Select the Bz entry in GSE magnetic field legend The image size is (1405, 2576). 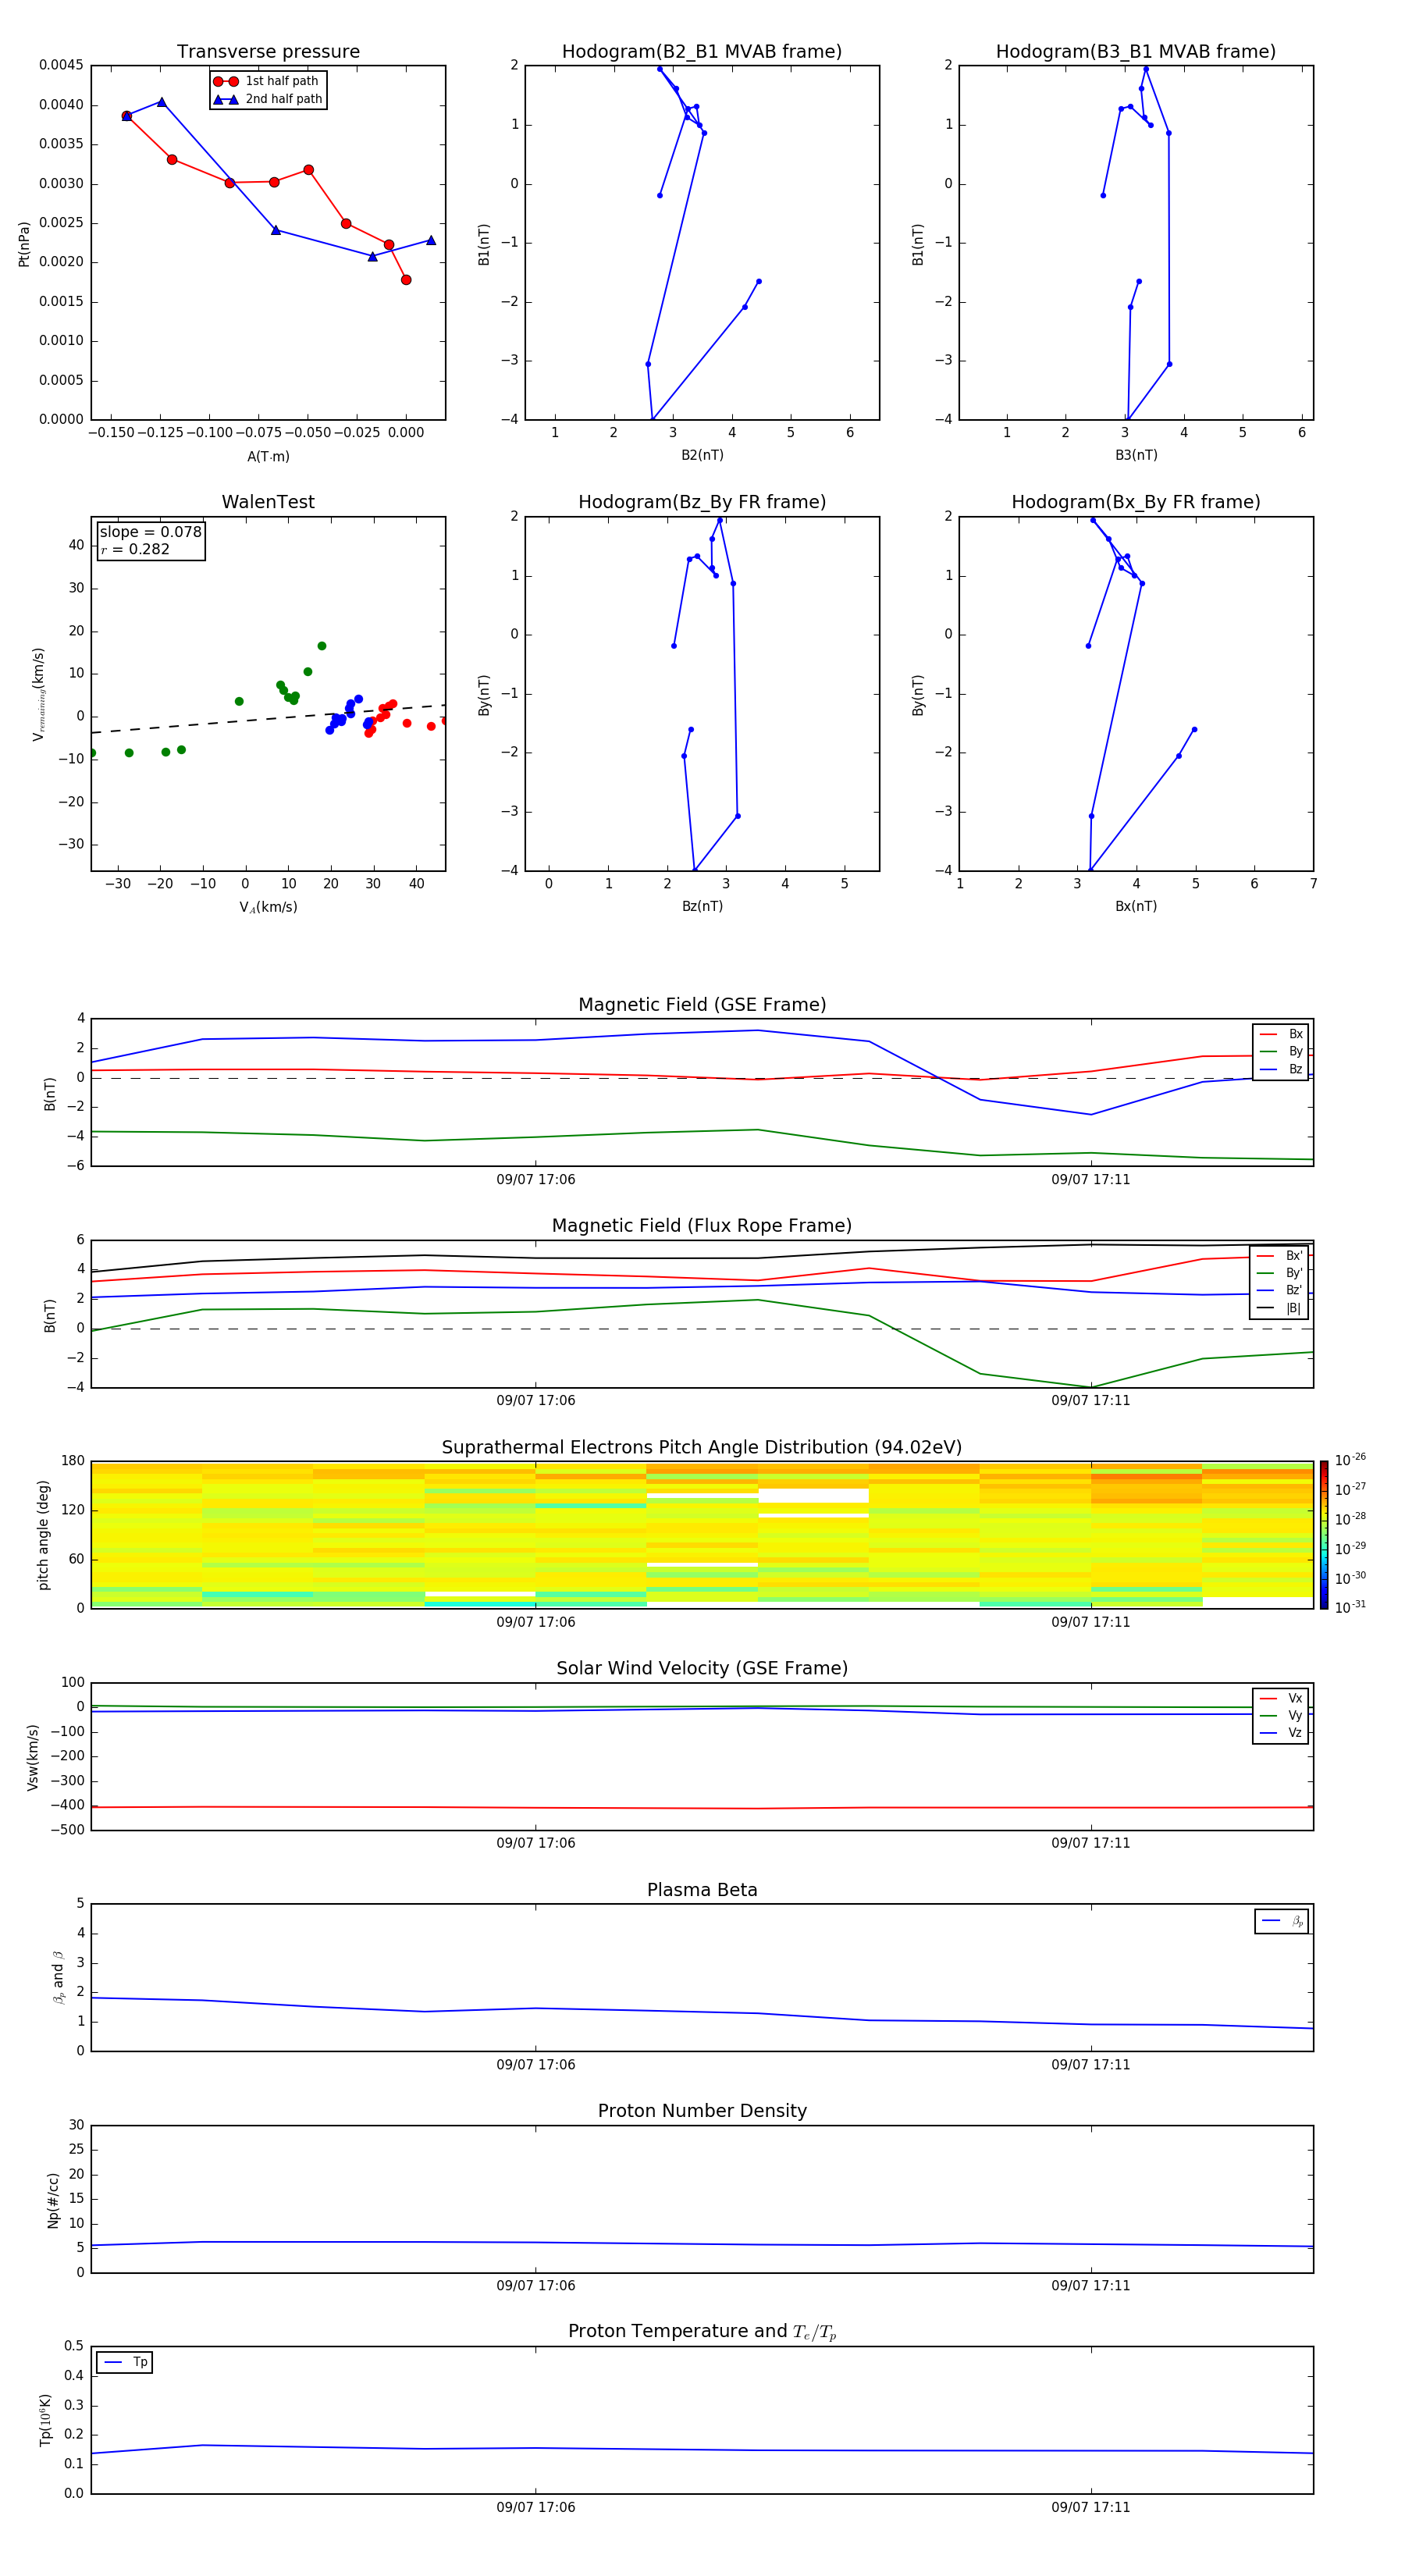tap(1281, 1069)
